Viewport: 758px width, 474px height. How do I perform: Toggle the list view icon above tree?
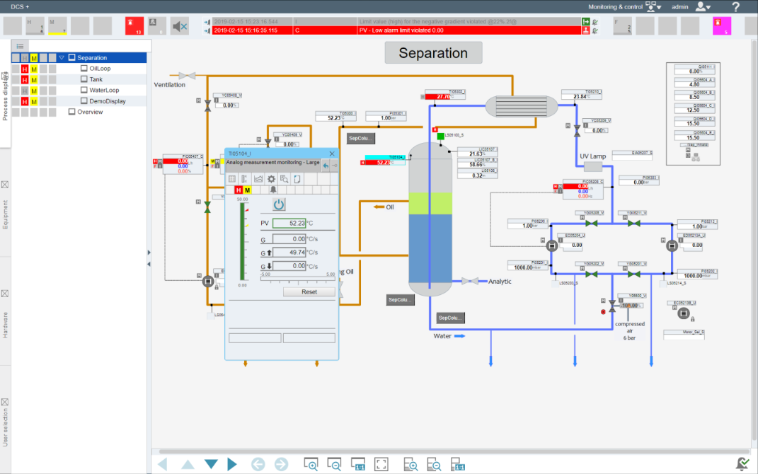tap(21, 46)
